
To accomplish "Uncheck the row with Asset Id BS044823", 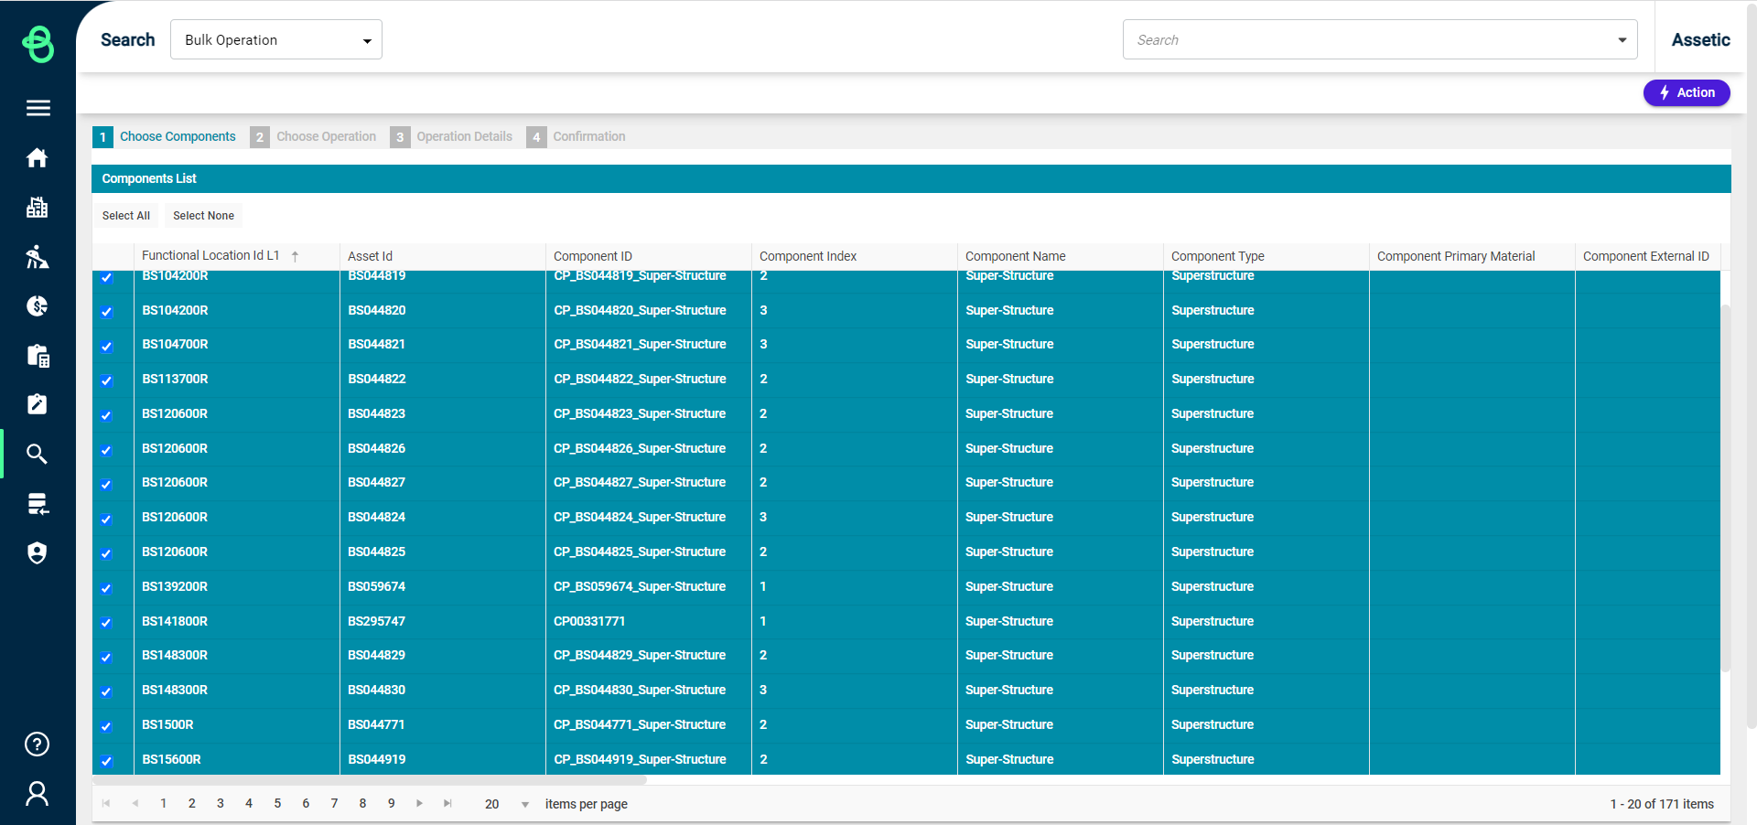I will (x=106, y=415).
